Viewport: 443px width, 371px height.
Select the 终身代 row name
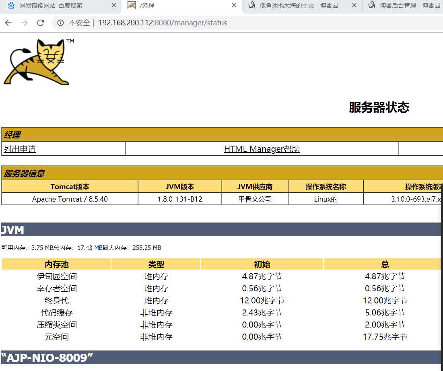57,300
